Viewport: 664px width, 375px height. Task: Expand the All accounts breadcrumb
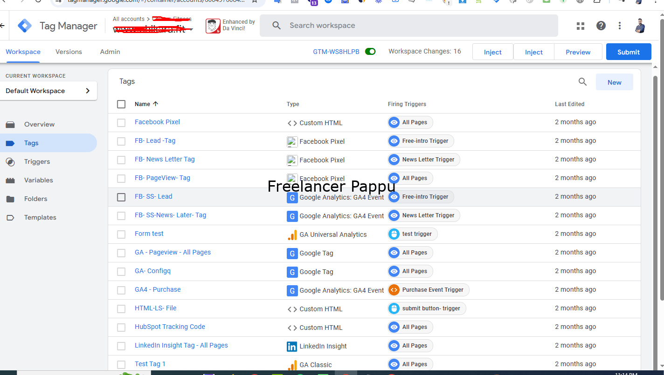129,19
